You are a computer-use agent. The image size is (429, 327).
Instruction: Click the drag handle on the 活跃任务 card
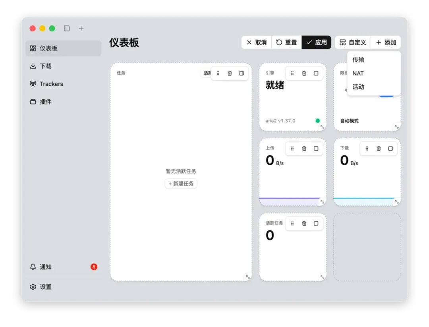pyautogui.click(x=292, y=224)
